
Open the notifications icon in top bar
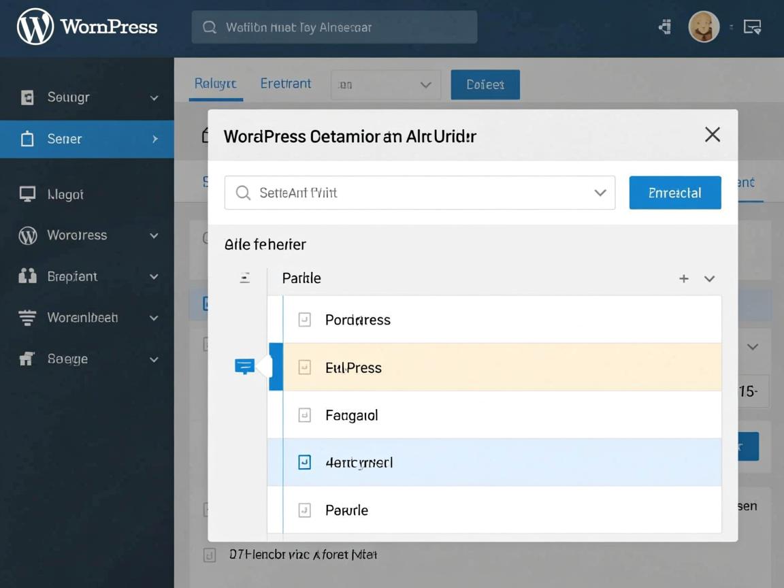point(664,27)
